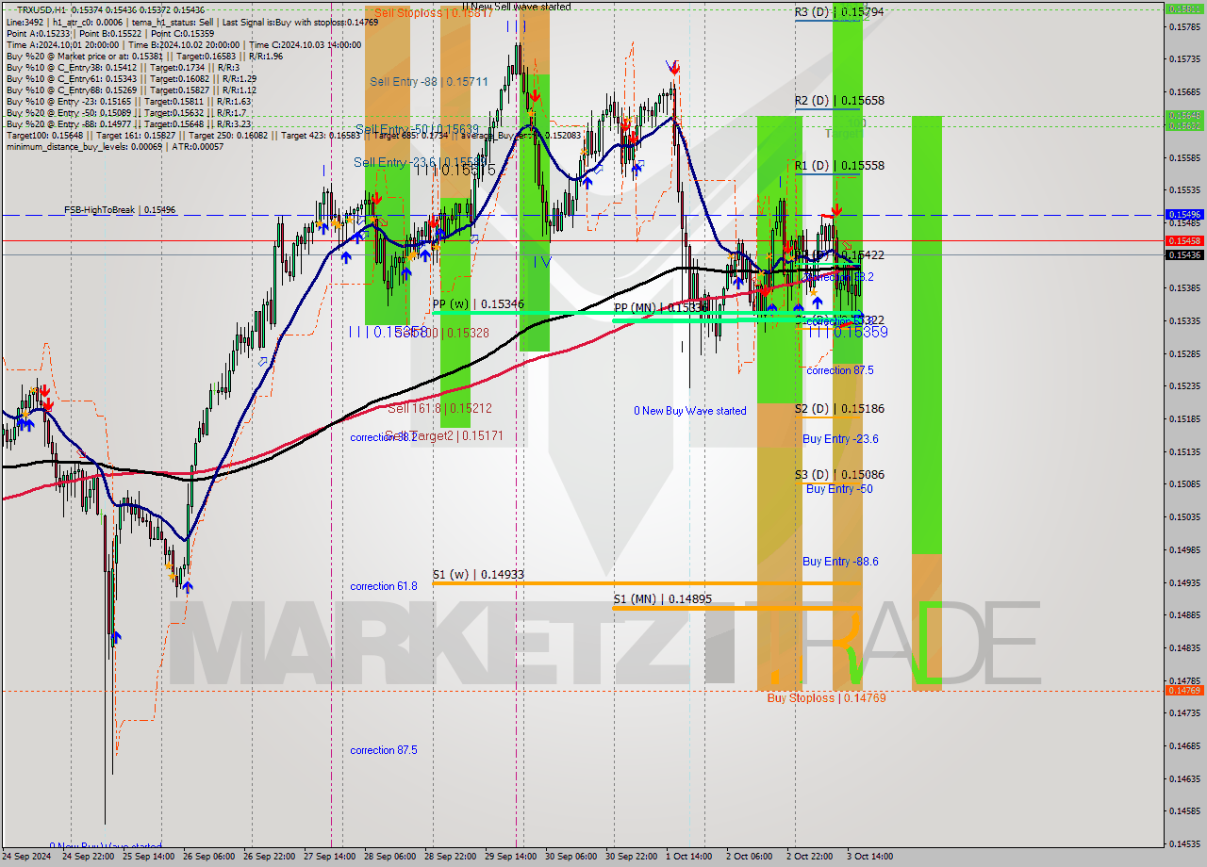Select the '0 New Buy Wave started' label mid-chart
The height and width of the screenshot is (867, 1207).
690,411
